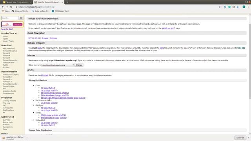
Task: Open Maven Plugin in the sidebar
Action: 8,41
